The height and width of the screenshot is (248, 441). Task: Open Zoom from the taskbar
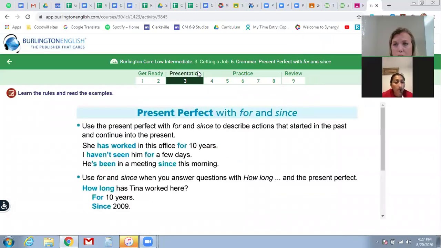(x=148, y=242)
